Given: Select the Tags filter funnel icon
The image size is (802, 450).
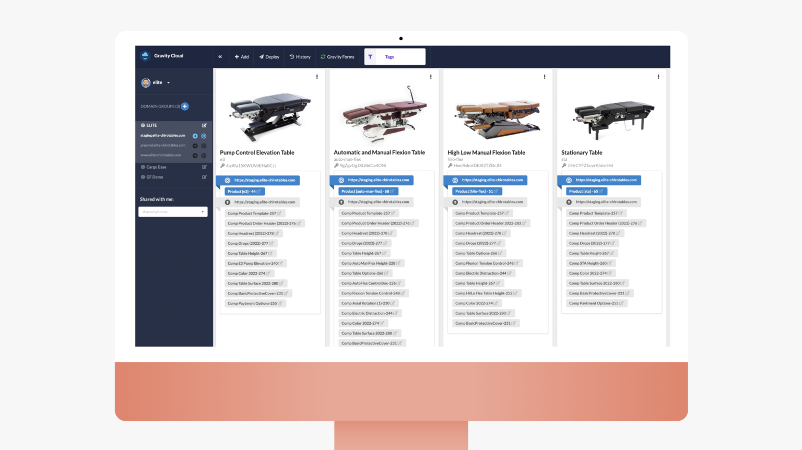Looking at the screenshot, I should tap(371, 56).
